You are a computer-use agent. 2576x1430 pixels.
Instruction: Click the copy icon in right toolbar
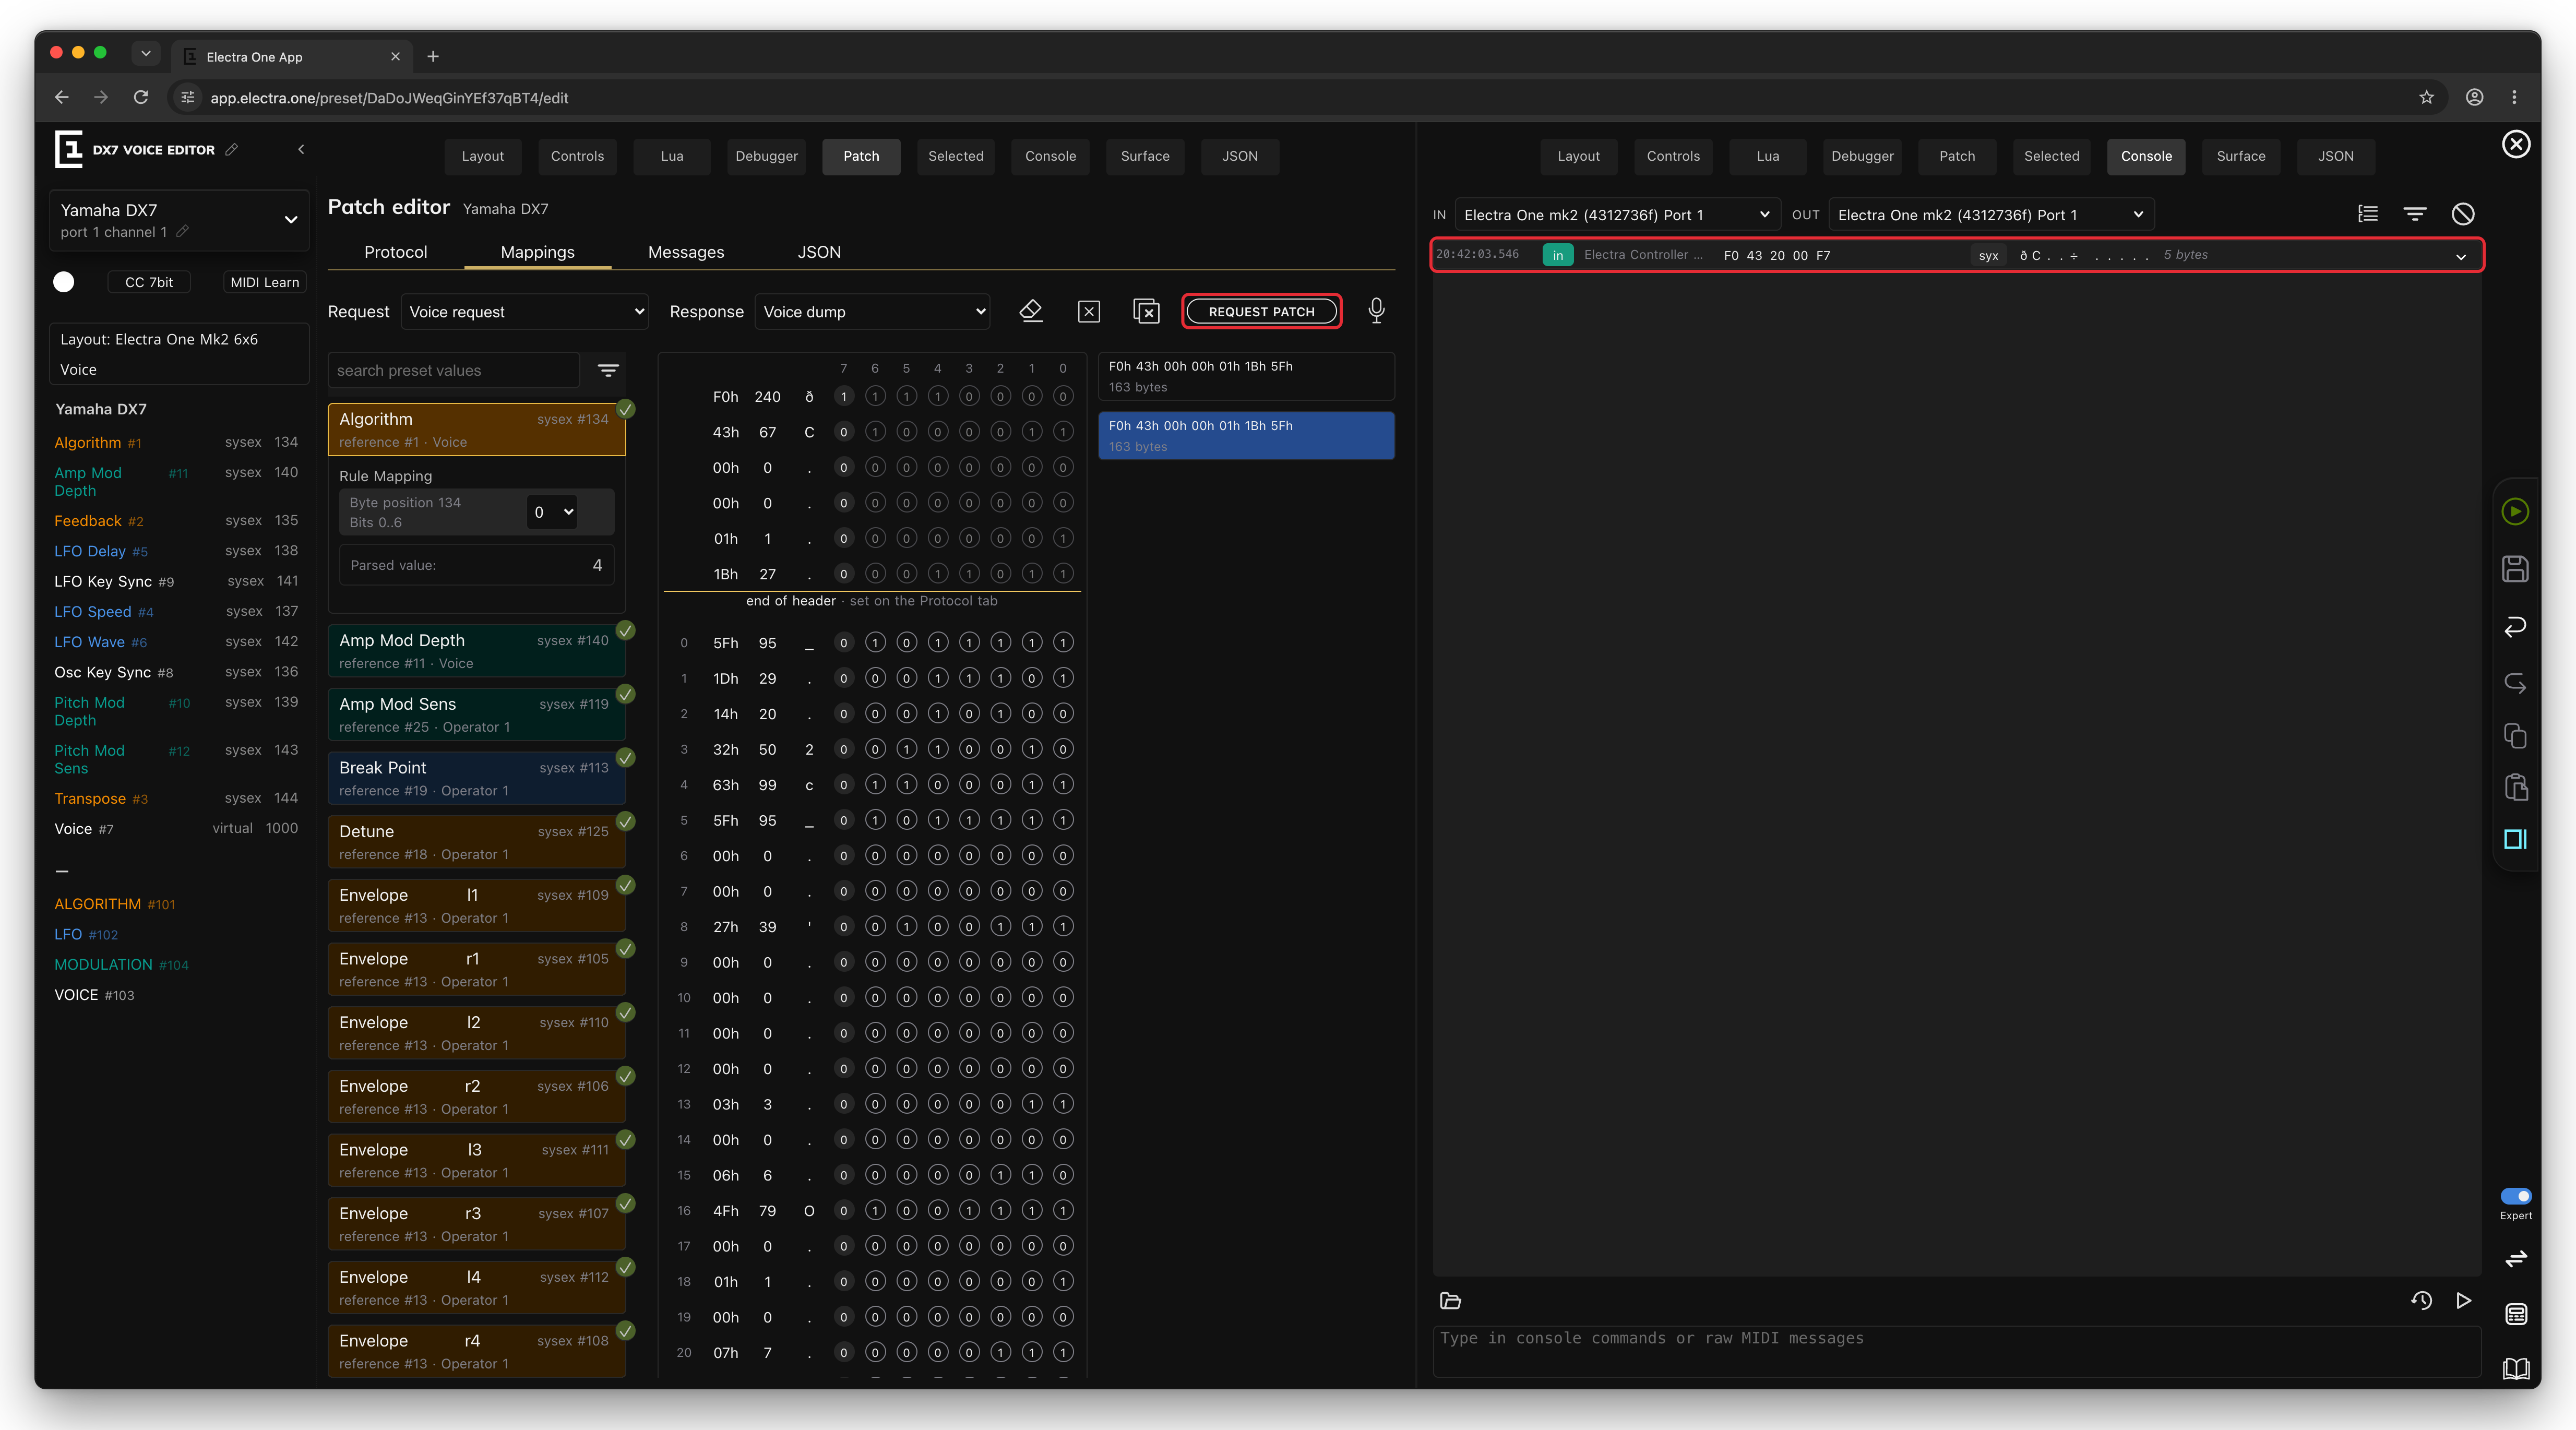[x=2515, y=736]
